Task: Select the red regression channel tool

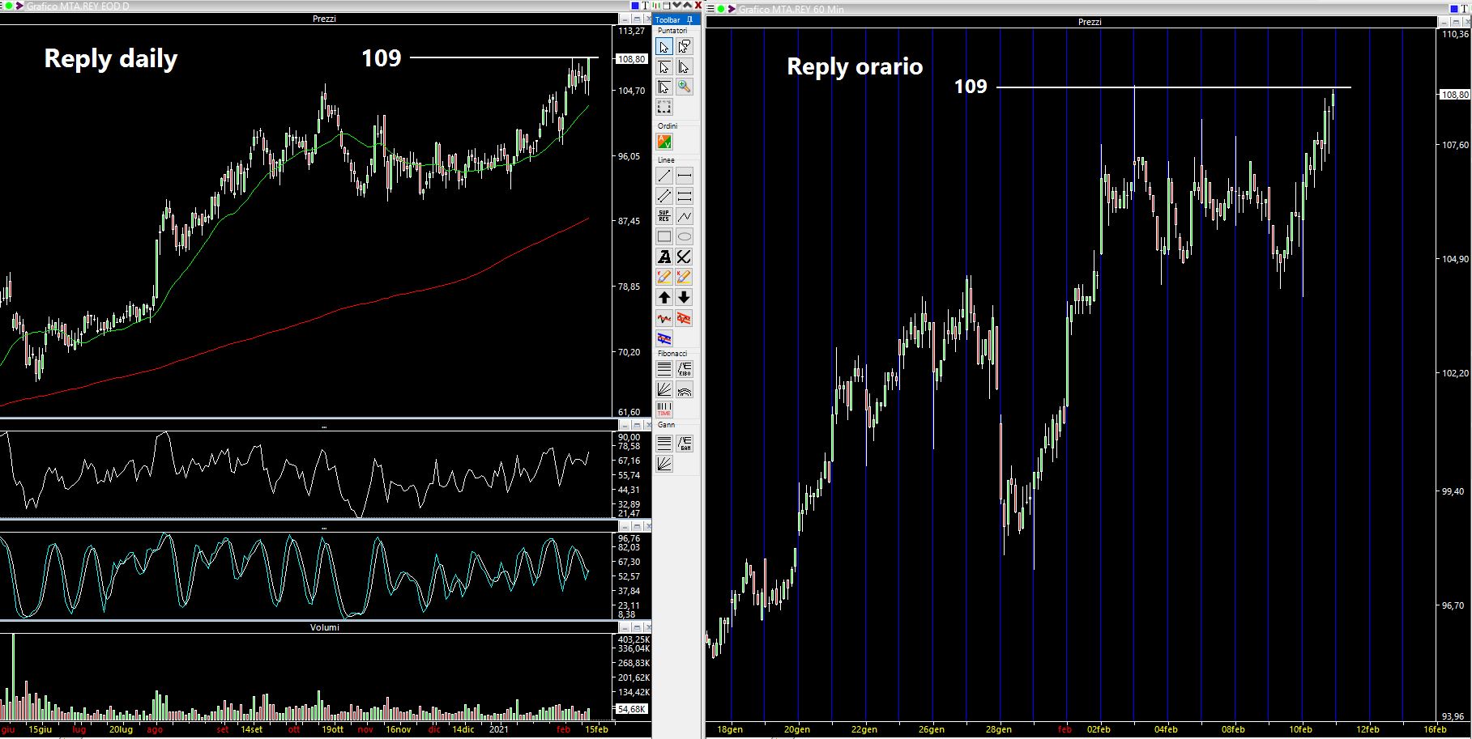Action: tap(685, 318)
